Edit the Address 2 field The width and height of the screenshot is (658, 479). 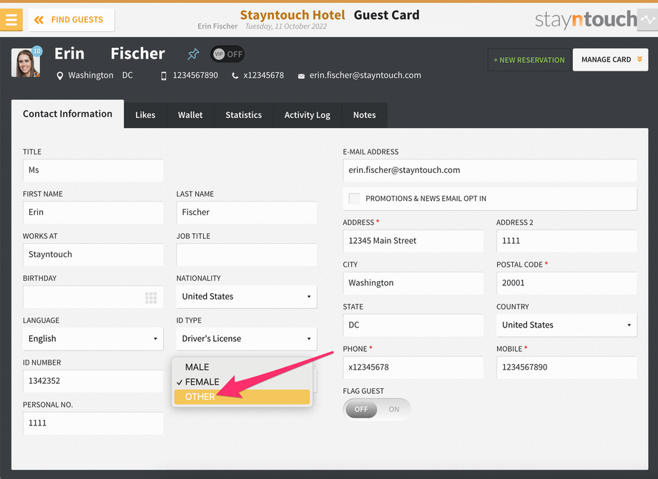pyautogui.click(x=566, y=241)
